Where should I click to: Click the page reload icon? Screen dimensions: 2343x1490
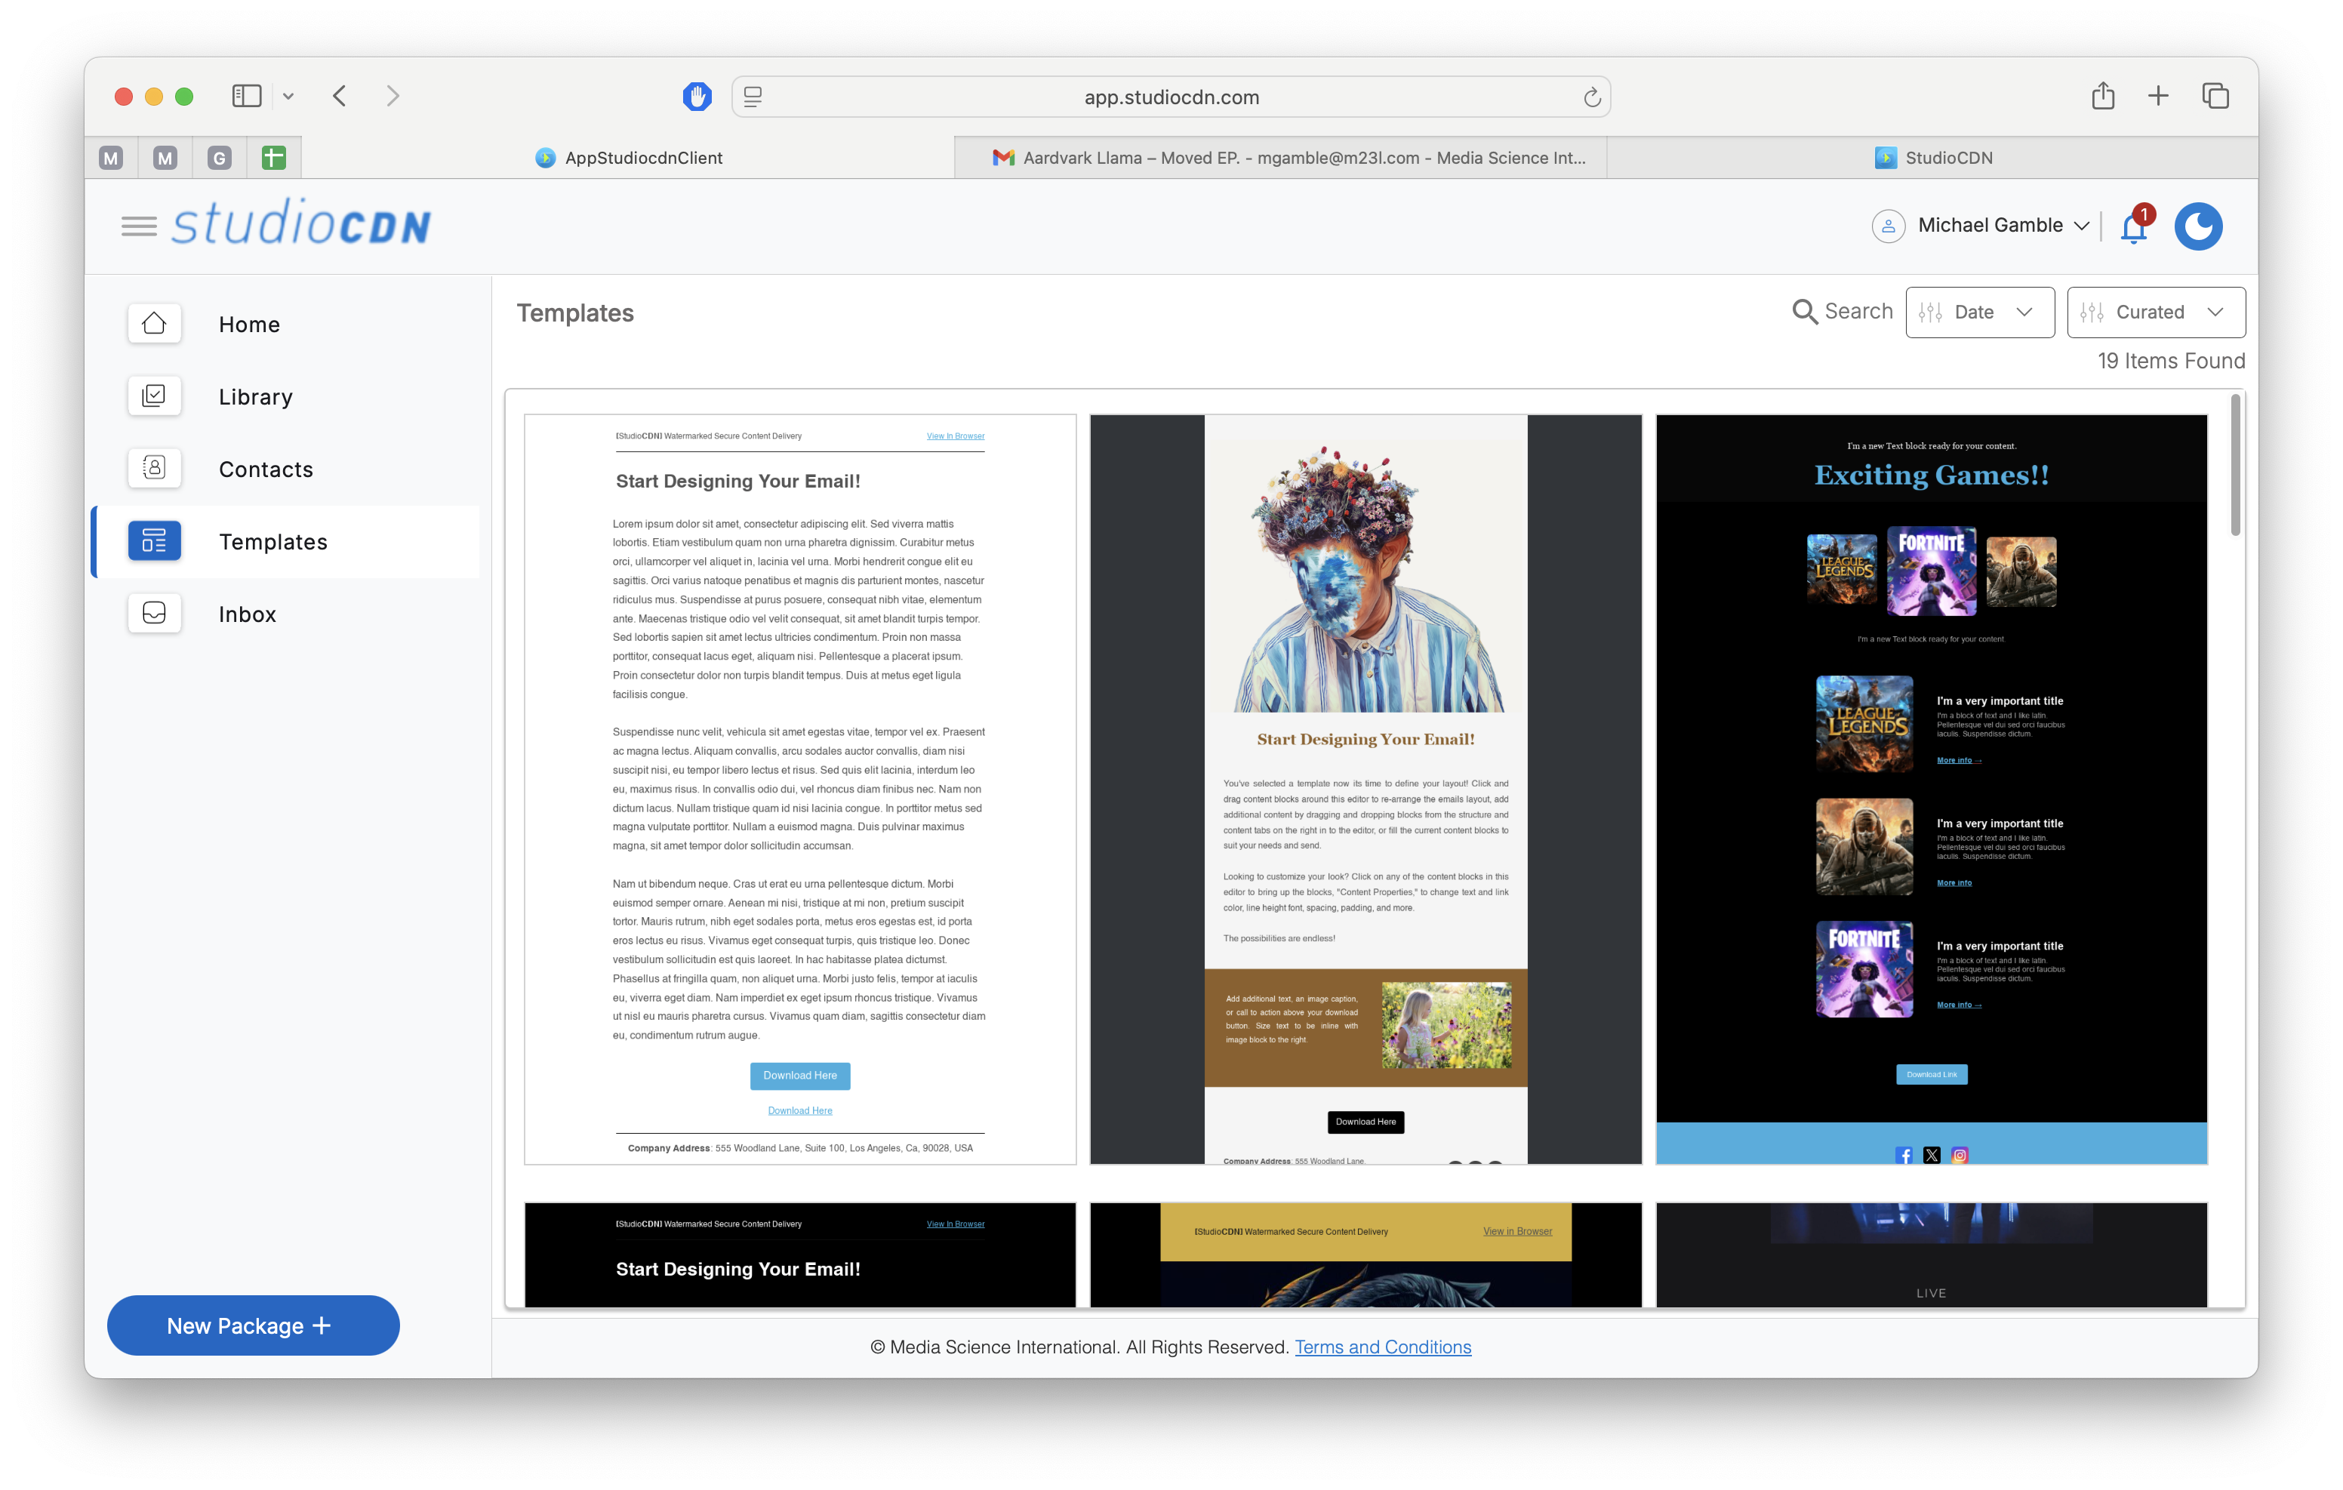tap(1592, 97)
